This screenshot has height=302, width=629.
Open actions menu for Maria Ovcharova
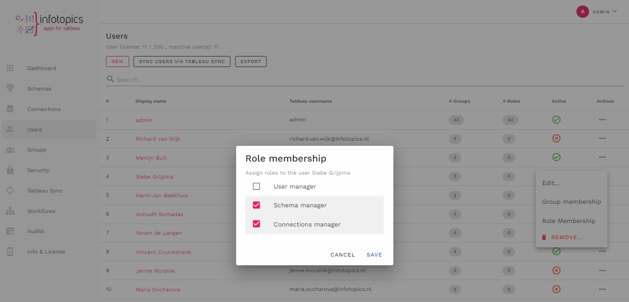pyautogui.click(x=602, y=289)
